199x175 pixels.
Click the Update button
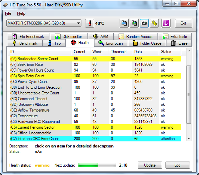150,165
